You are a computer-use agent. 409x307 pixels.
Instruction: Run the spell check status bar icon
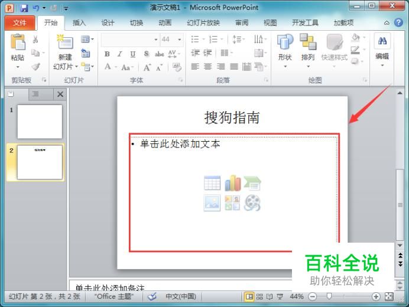[x=152, y=296]
